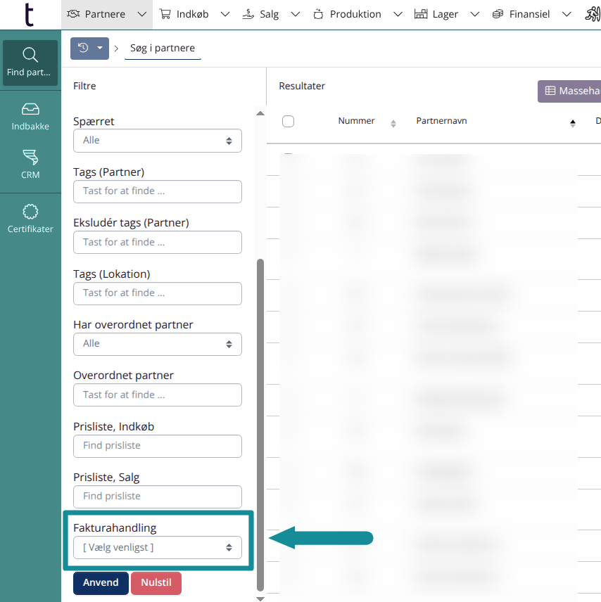Click the filter panel scroll-down arrow

point(260,598)
